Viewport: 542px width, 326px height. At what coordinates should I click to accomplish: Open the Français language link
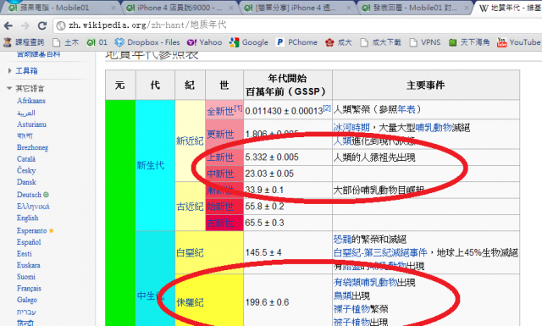[29, 288]
